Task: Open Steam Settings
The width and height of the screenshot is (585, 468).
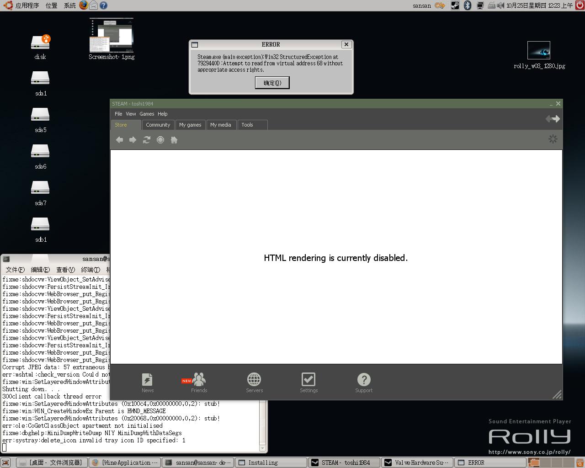Action: [308, 383]
